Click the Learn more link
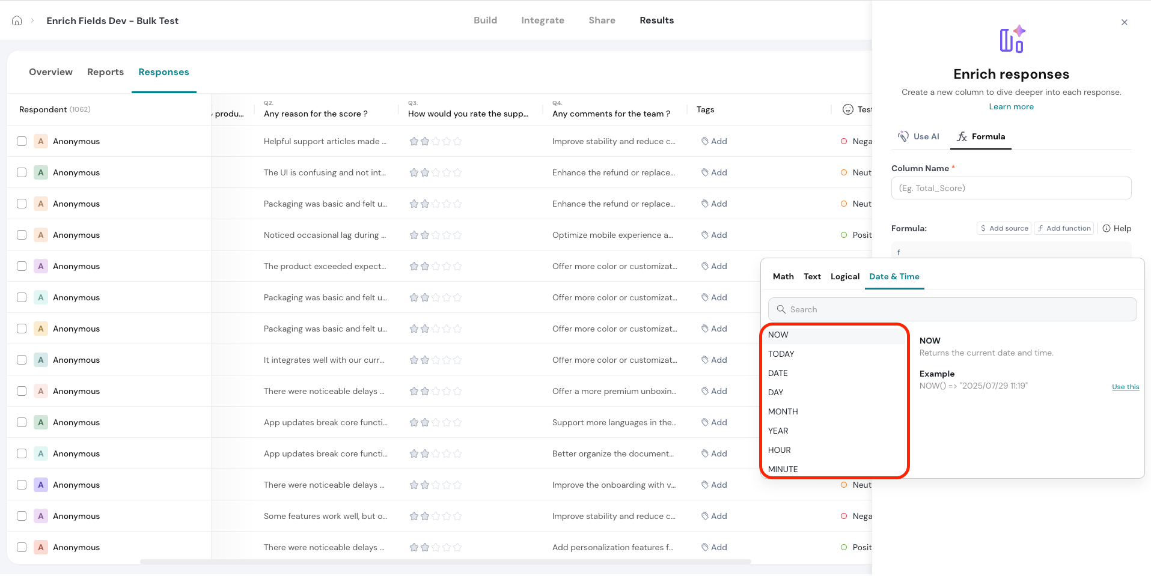This screenshot has height=576, width=1151. 1011,106
